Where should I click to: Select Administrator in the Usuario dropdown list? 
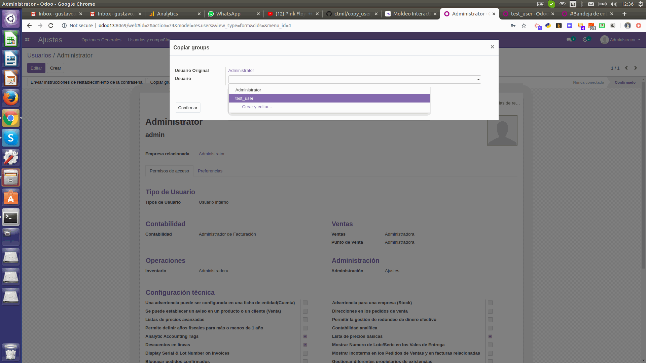(x=329, y=90)
